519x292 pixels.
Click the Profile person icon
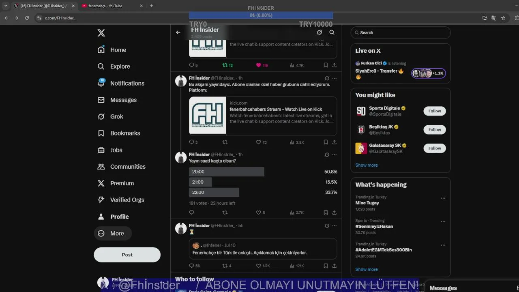click(x=101, y=217)
